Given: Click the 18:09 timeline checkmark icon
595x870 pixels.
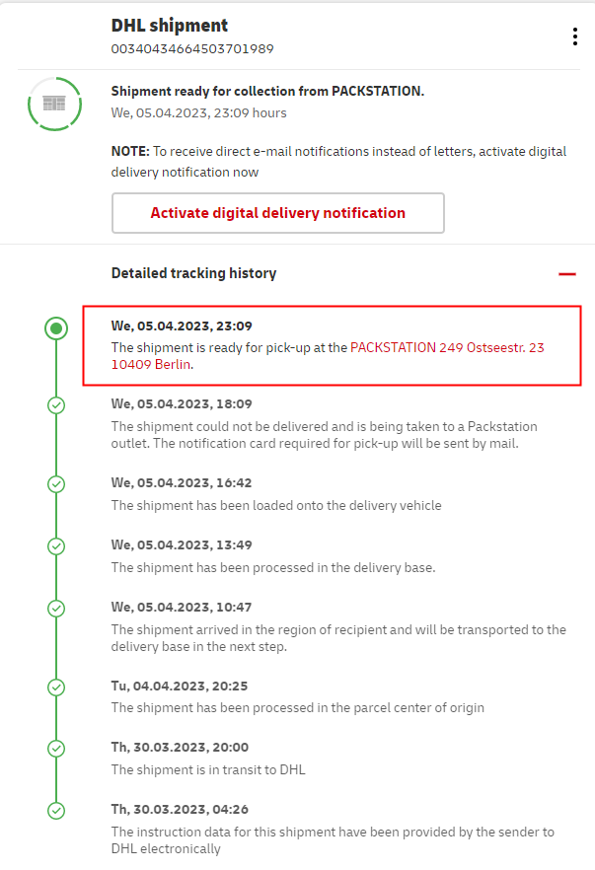Looking at the screenshot, I should point(56,404).
